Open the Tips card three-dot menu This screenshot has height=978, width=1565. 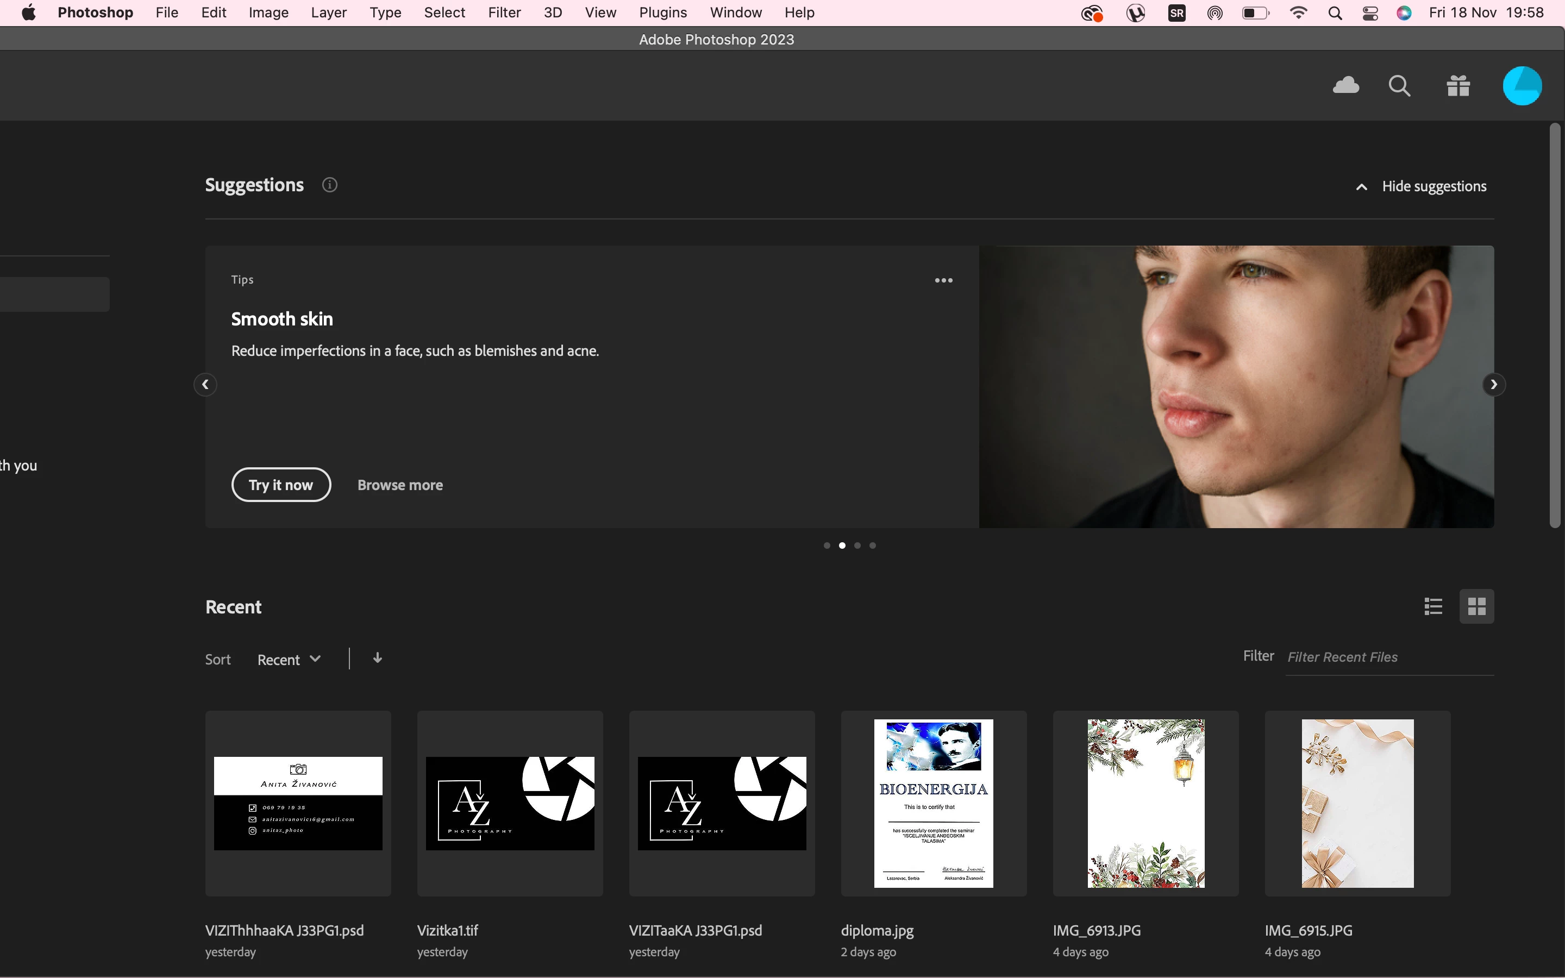pyautogui.click(x=943, y=280)
